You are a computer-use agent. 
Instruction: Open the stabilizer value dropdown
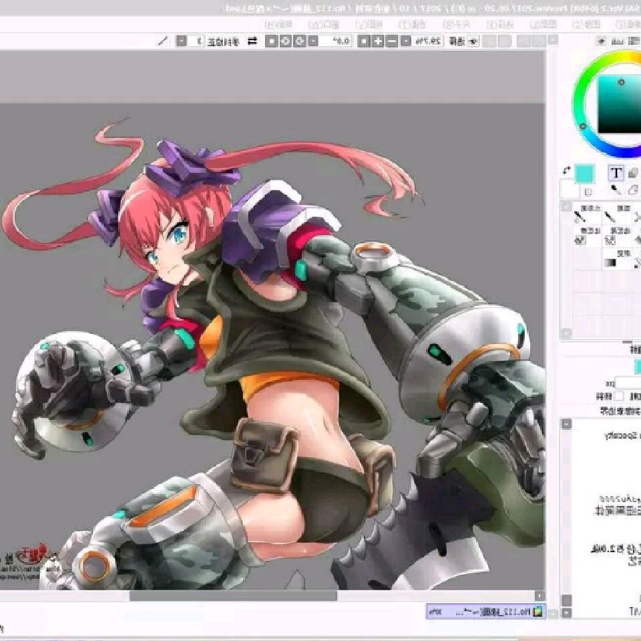click(x=181, y=41)
